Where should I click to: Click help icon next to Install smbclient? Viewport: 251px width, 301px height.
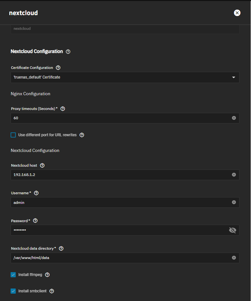pyautogui.click(x=52, y=291)
